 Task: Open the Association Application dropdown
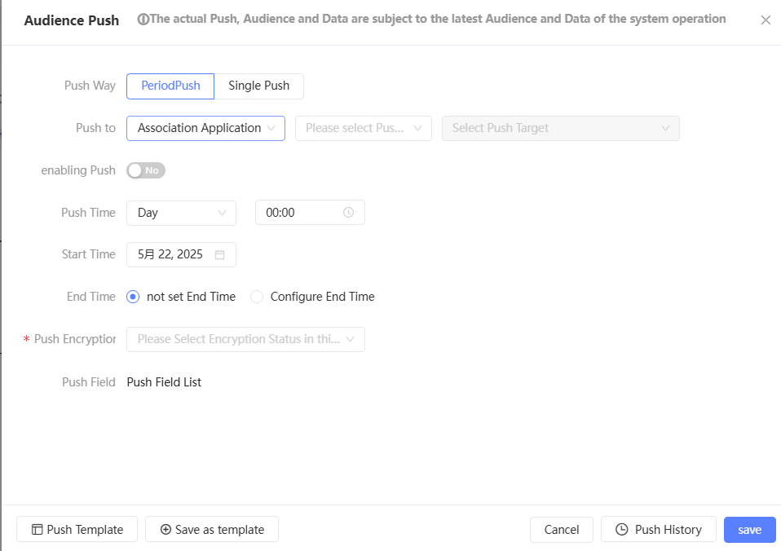(205, 128)
